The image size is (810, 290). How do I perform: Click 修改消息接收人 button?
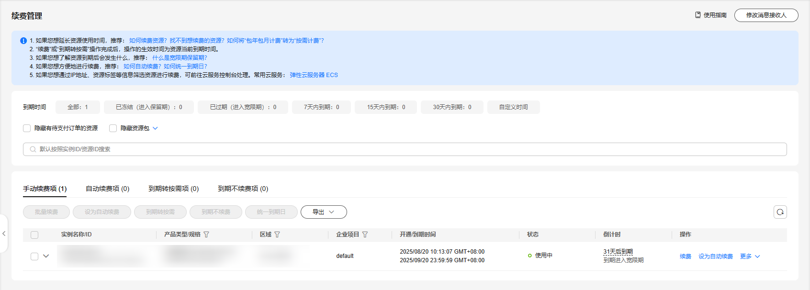[766, 15]
